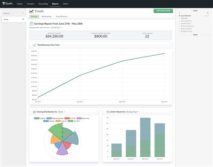The height and width of the screenshot is (167, 213).
Task: Toggle the Virginia legend swatch
Action: click(37, 118)
